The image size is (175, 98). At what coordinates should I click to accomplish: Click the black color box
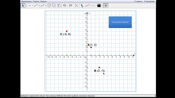99,5
